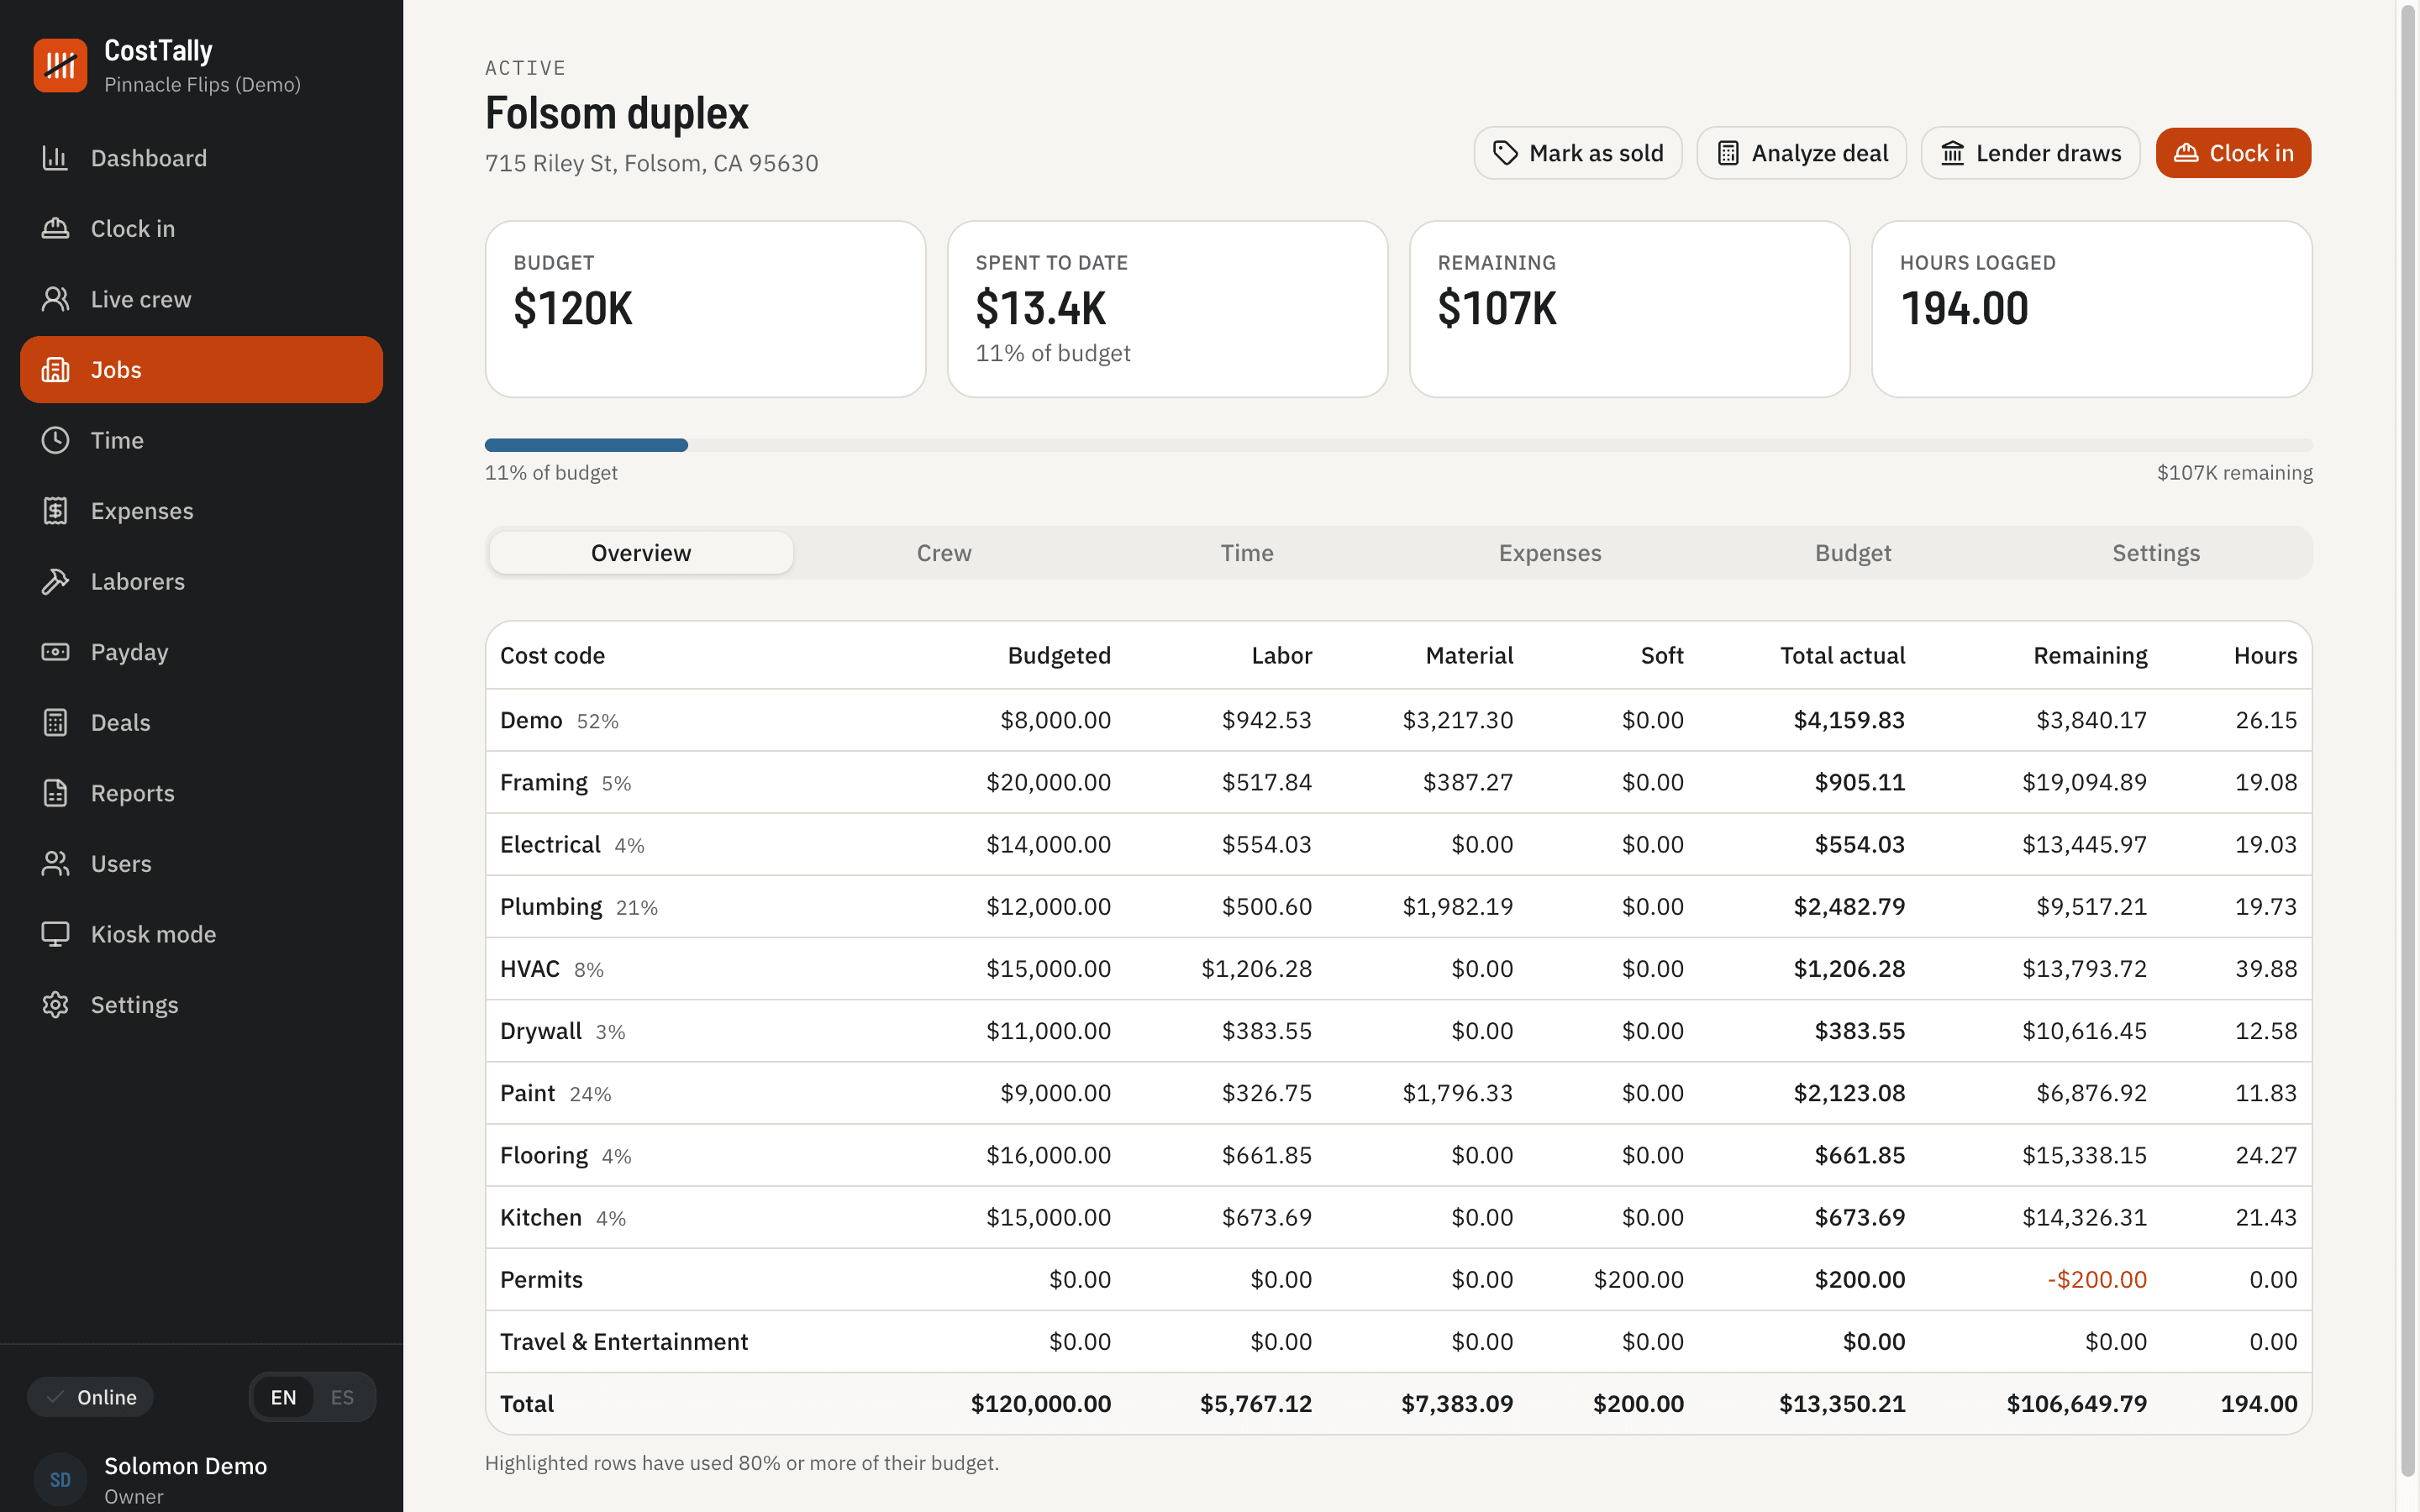
Task: Open Laborers via the hammer icon
Action: 55,581
